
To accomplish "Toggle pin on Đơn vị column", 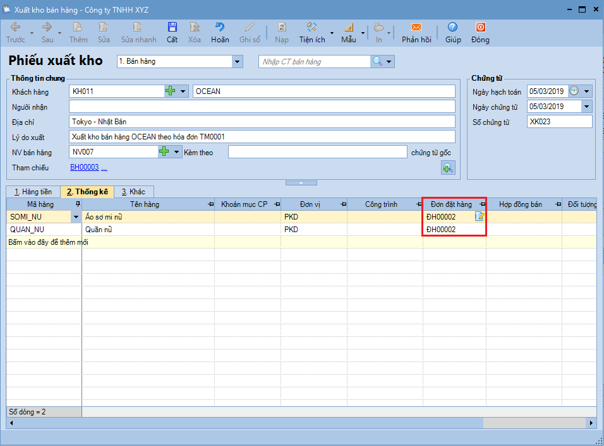I will [x=342, y=204].
